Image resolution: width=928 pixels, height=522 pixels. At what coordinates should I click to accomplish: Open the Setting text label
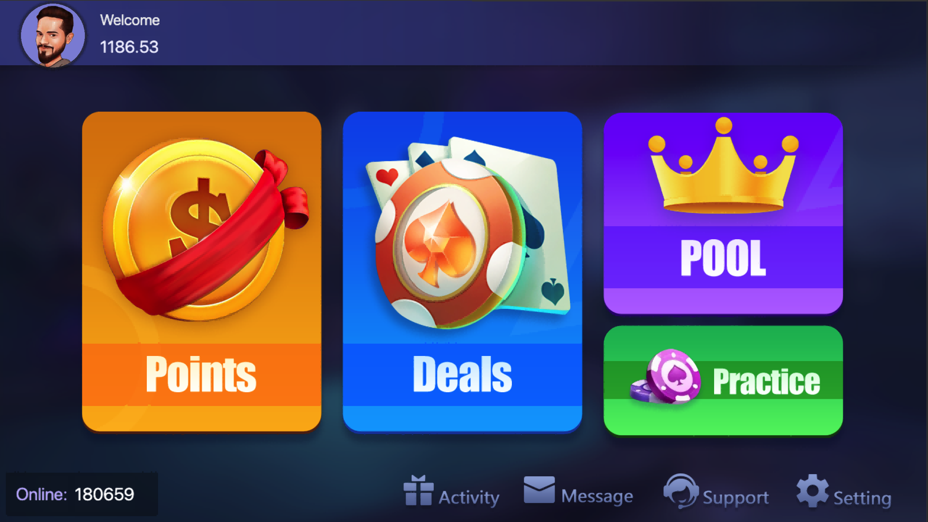click(862, 498)
